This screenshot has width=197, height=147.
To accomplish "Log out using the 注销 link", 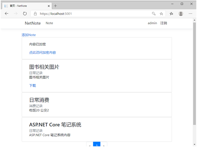I will click(x=163, y=23).
